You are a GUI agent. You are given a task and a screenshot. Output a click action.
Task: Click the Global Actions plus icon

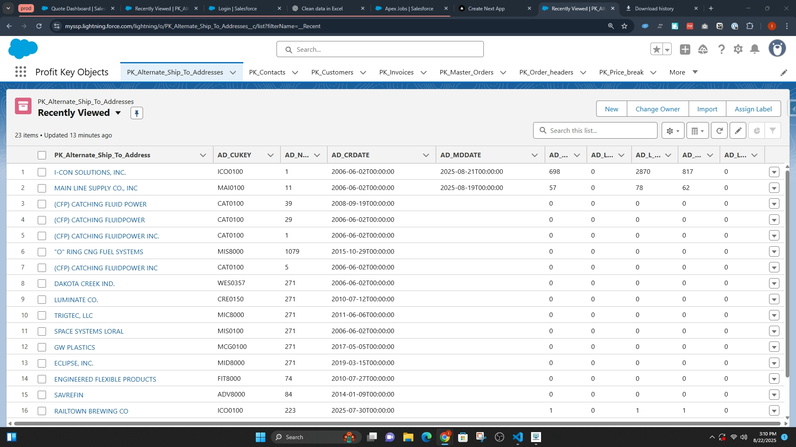(685, 50)
